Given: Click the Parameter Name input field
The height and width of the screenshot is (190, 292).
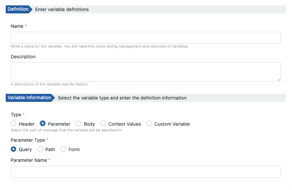Looking at the screenshot, I should click(145, 172).
